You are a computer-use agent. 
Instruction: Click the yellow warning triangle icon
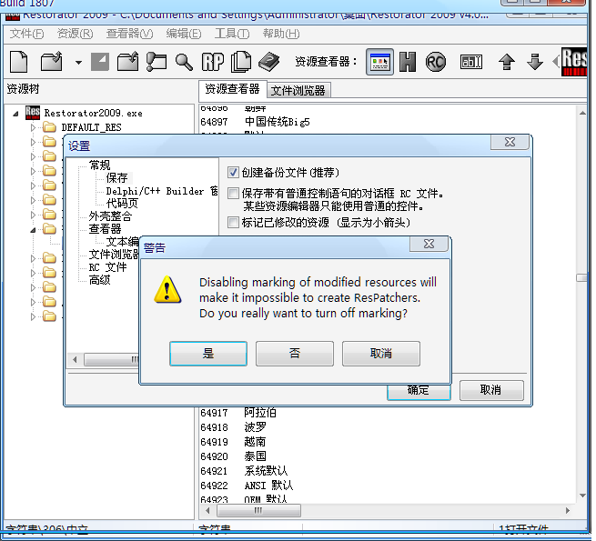pyautogui.click(x=167, y=290)
